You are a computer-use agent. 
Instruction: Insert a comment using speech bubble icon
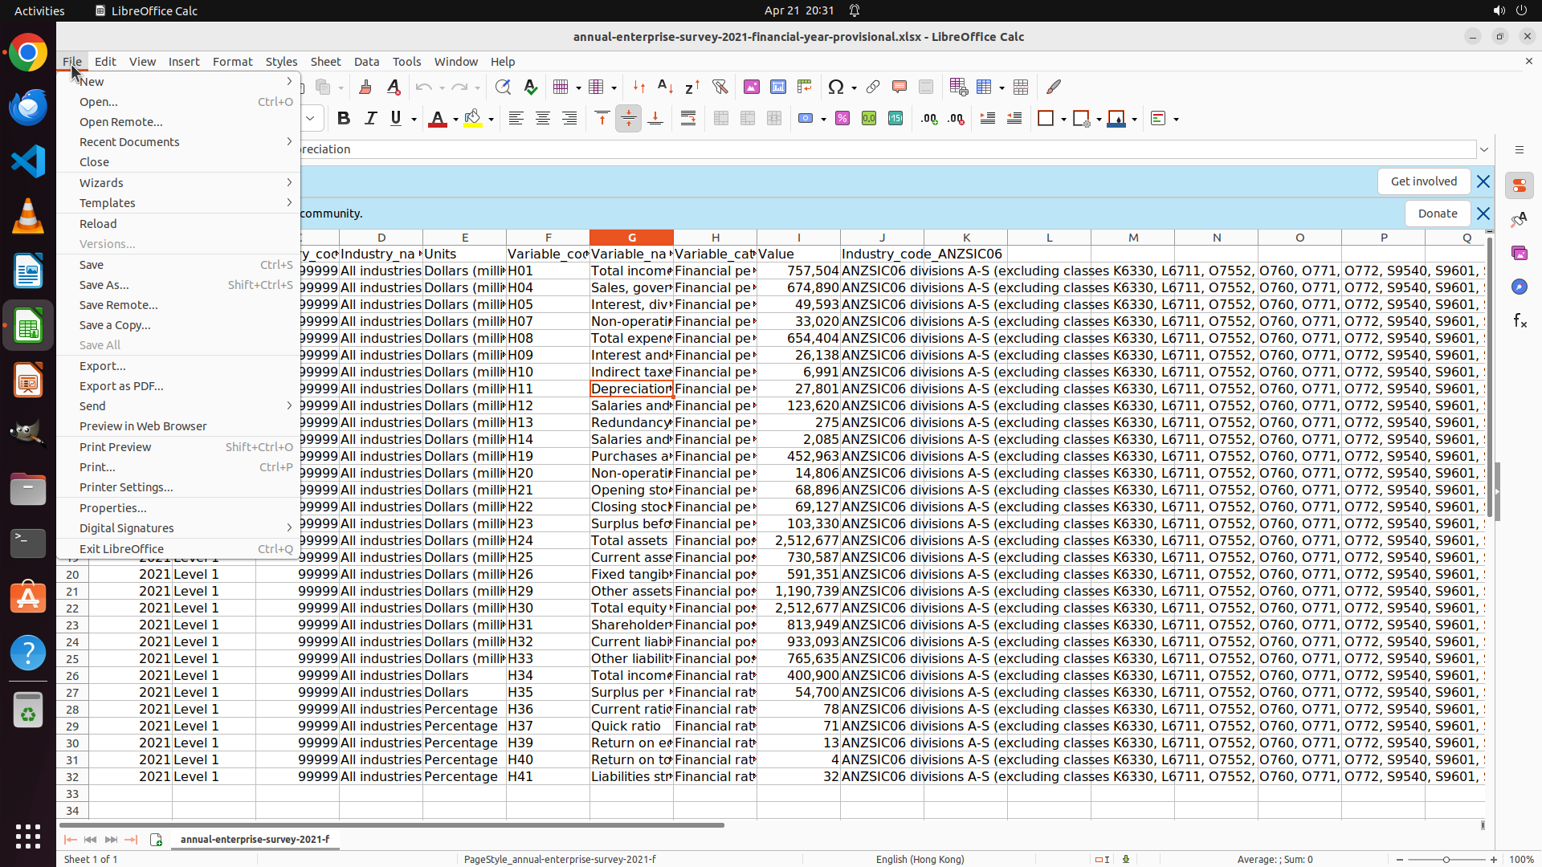point(899,87)
